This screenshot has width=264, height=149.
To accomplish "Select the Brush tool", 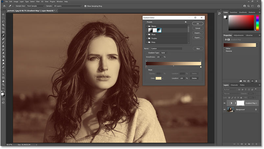I will click(3, 43).
